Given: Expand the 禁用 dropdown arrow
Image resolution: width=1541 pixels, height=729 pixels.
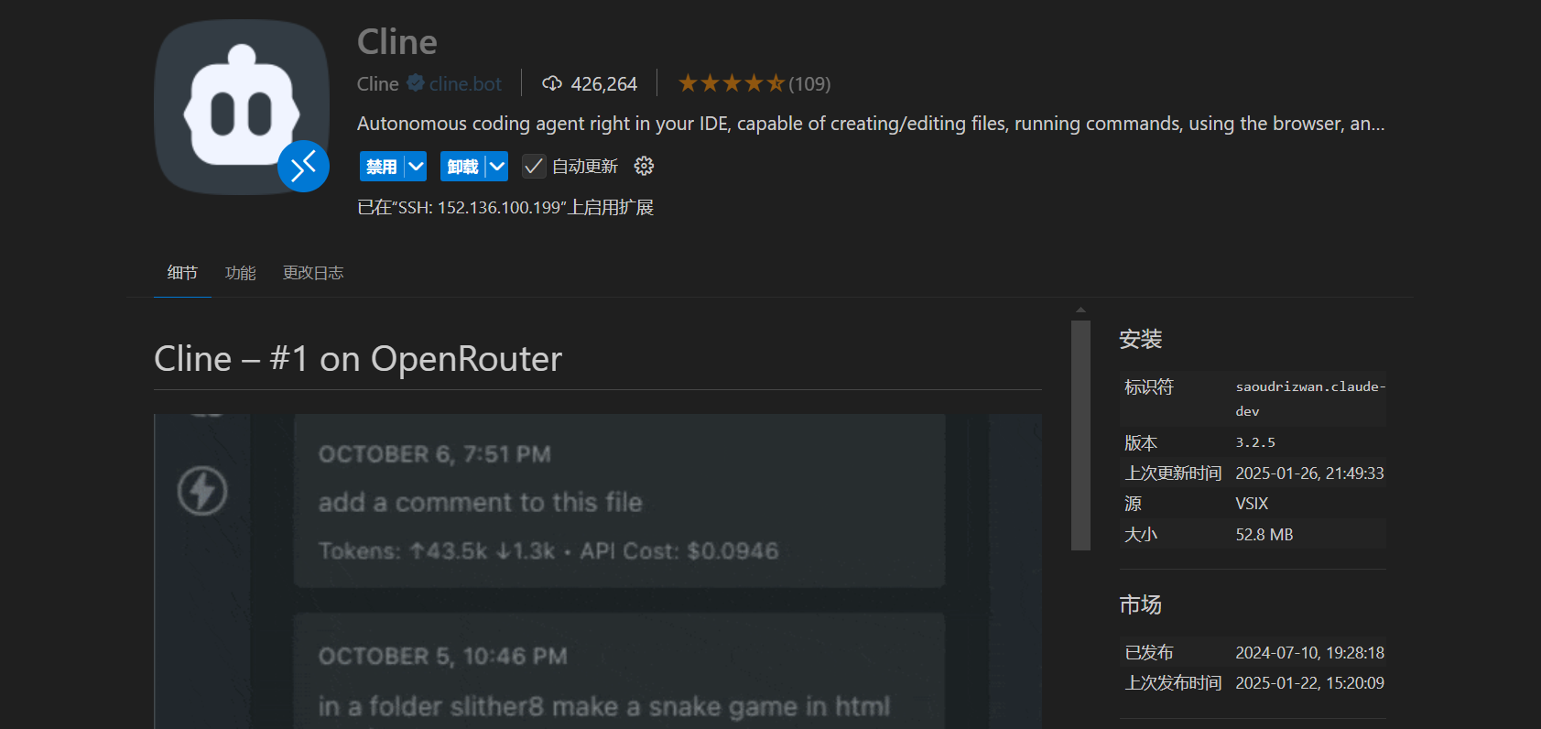Looking at the screenshot, I should (416, 167).
